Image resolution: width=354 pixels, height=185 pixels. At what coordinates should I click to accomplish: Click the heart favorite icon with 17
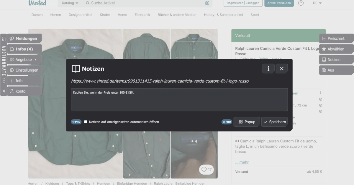pyautogui.click(x=206, y=169)
